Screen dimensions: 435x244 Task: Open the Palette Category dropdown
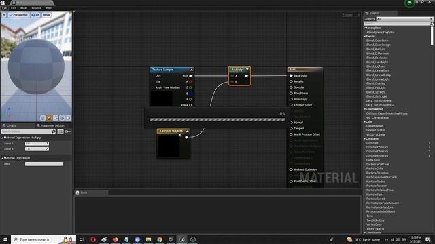(404, 19)
